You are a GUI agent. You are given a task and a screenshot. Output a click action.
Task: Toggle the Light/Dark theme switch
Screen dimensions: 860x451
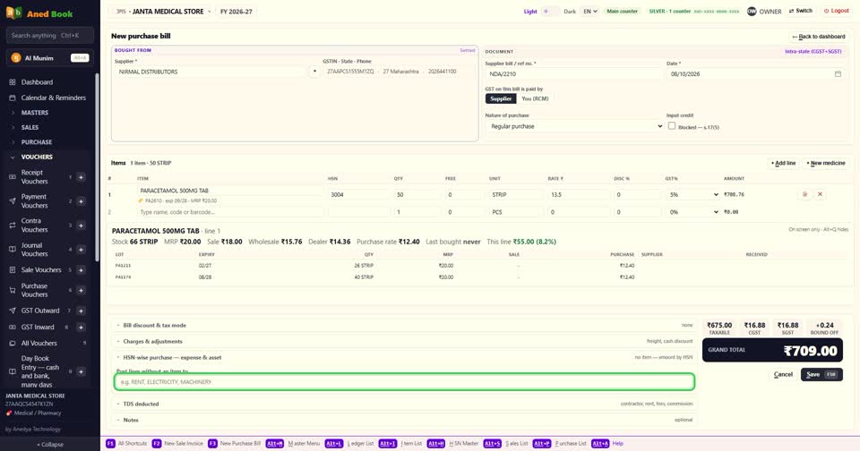pos(550,11)
